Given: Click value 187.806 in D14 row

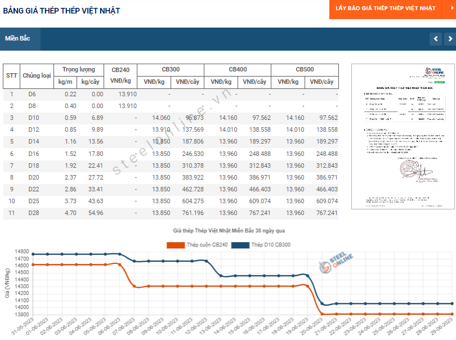Looking at the screenshot, I should point(193,142).
